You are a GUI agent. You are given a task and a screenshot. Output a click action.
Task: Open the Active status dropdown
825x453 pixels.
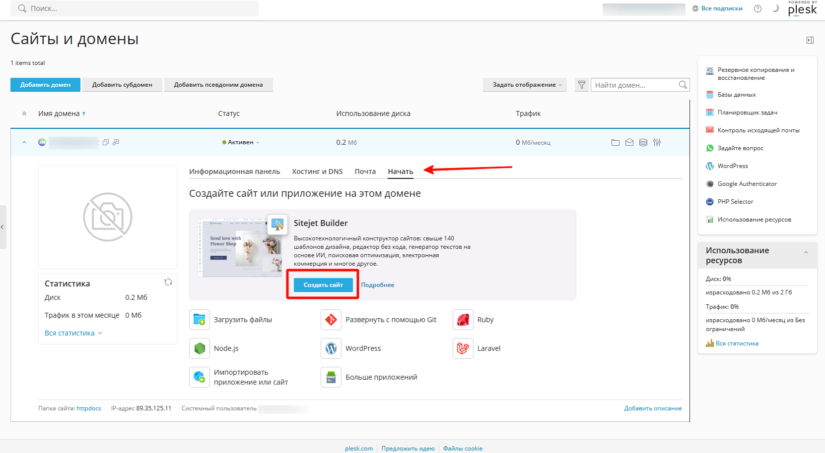coord(241,142)
